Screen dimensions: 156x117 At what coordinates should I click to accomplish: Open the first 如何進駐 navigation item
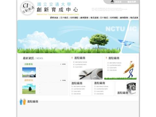(74, 18)
